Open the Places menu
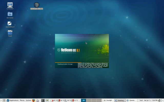 [22, 100]
